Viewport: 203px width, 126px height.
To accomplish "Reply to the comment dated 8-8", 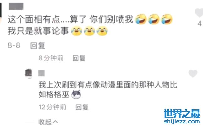I will 38,45.
